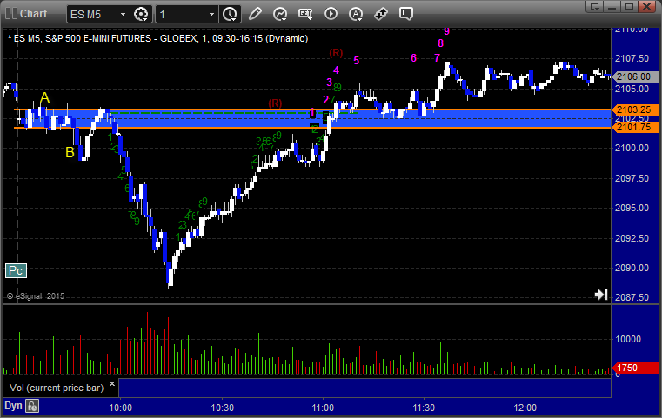Click the current price 2106.00 tag

click(634, 76)
